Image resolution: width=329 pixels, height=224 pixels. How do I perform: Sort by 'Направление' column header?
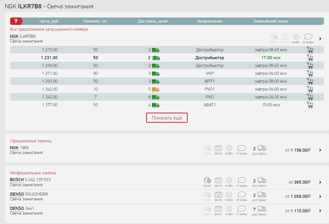click(210, 21)
